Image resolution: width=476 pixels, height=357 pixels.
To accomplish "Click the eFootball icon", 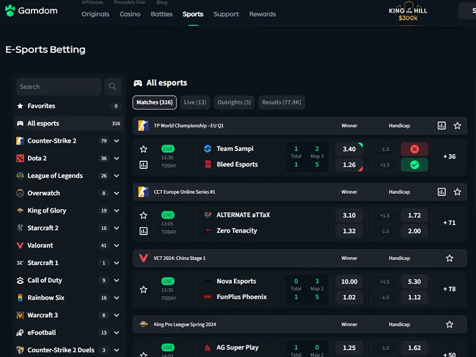I will pos(20,333).
